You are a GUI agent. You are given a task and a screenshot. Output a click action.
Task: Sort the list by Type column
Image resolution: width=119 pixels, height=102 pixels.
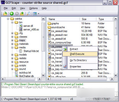(105, 19)
